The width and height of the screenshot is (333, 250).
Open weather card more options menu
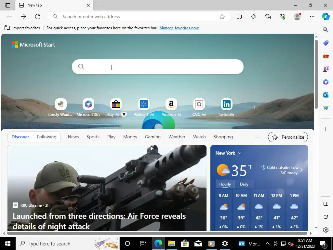pos(298,153)
